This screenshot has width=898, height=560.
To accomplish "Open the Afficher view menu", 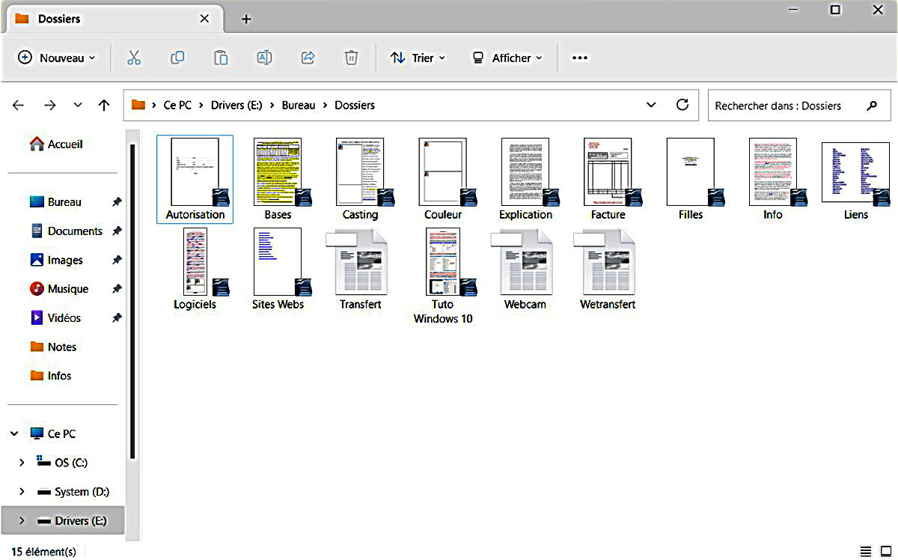I will [x=507, y=58].
